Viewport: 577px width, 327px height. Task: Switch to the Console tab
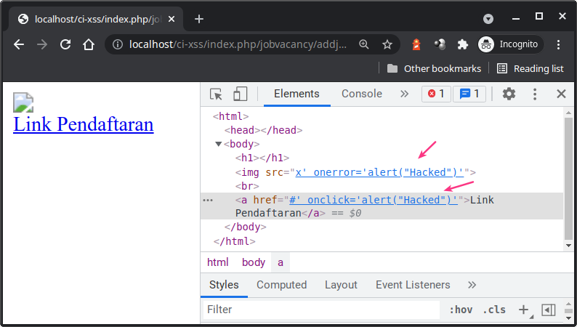click(x=361, y=94)
